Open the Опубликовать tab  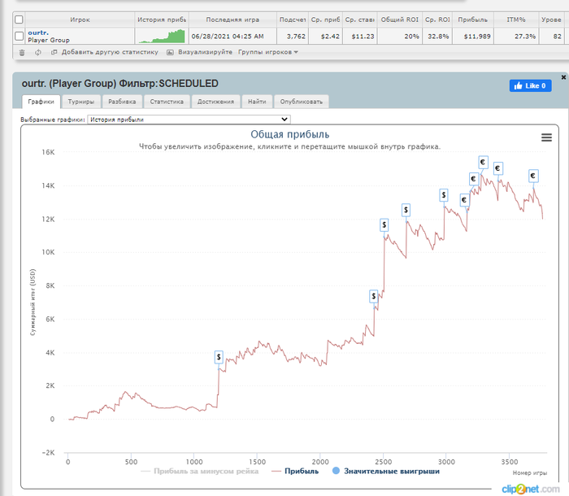click(x=302, y=102)
